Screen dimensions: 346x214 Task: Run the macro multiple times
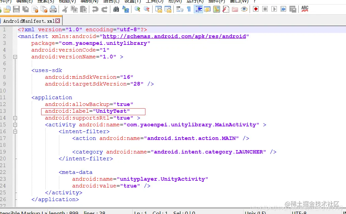(283, 9)
